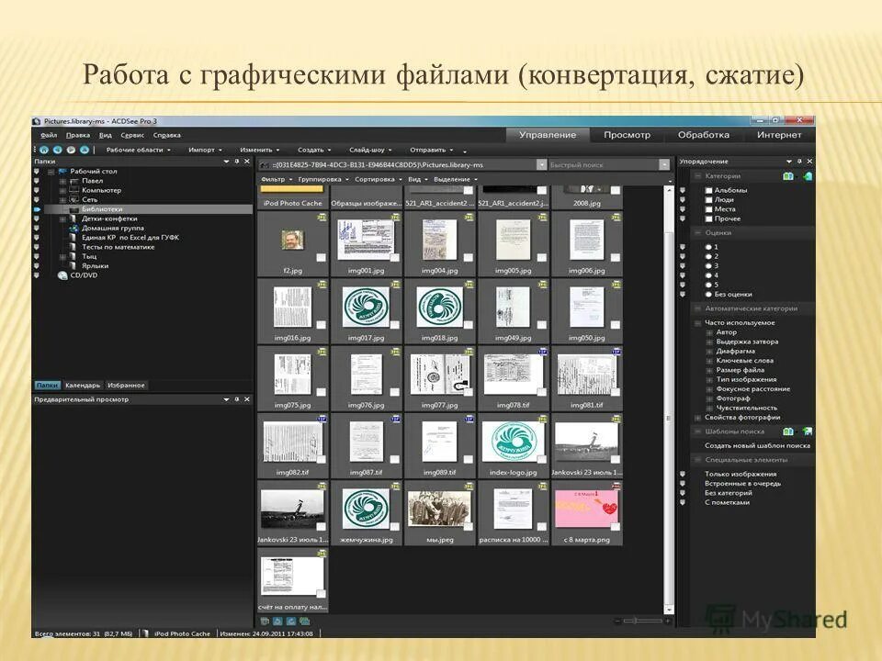Screen dimensions: 882x661
Task: Click the green book icon in Категории header
Action: pos(788,176)
